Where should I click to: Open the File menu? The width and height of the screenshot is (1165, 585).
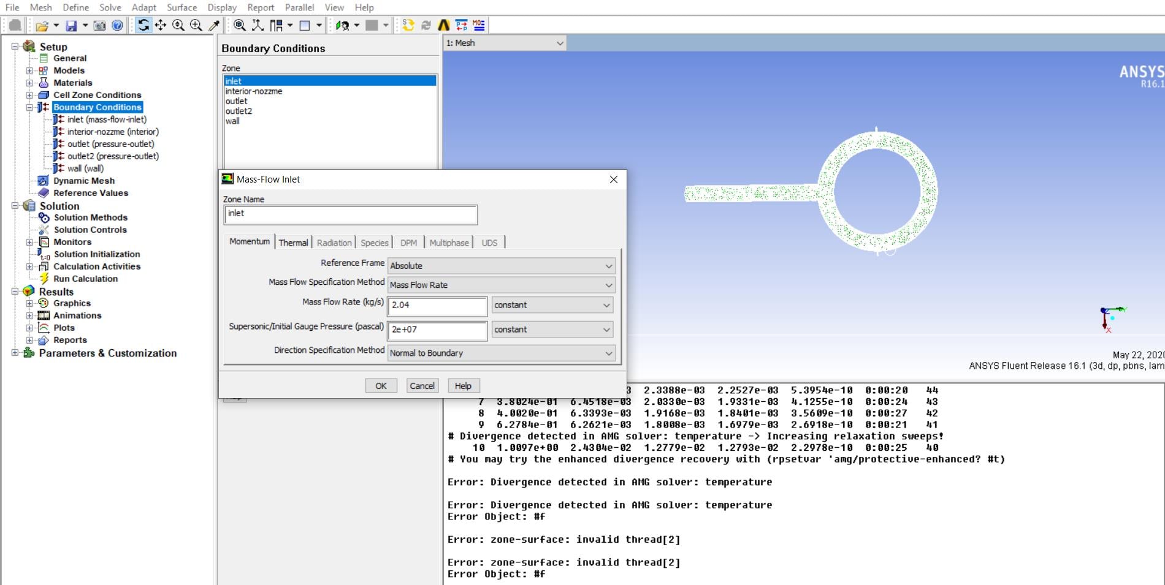(x=12, y=7)
